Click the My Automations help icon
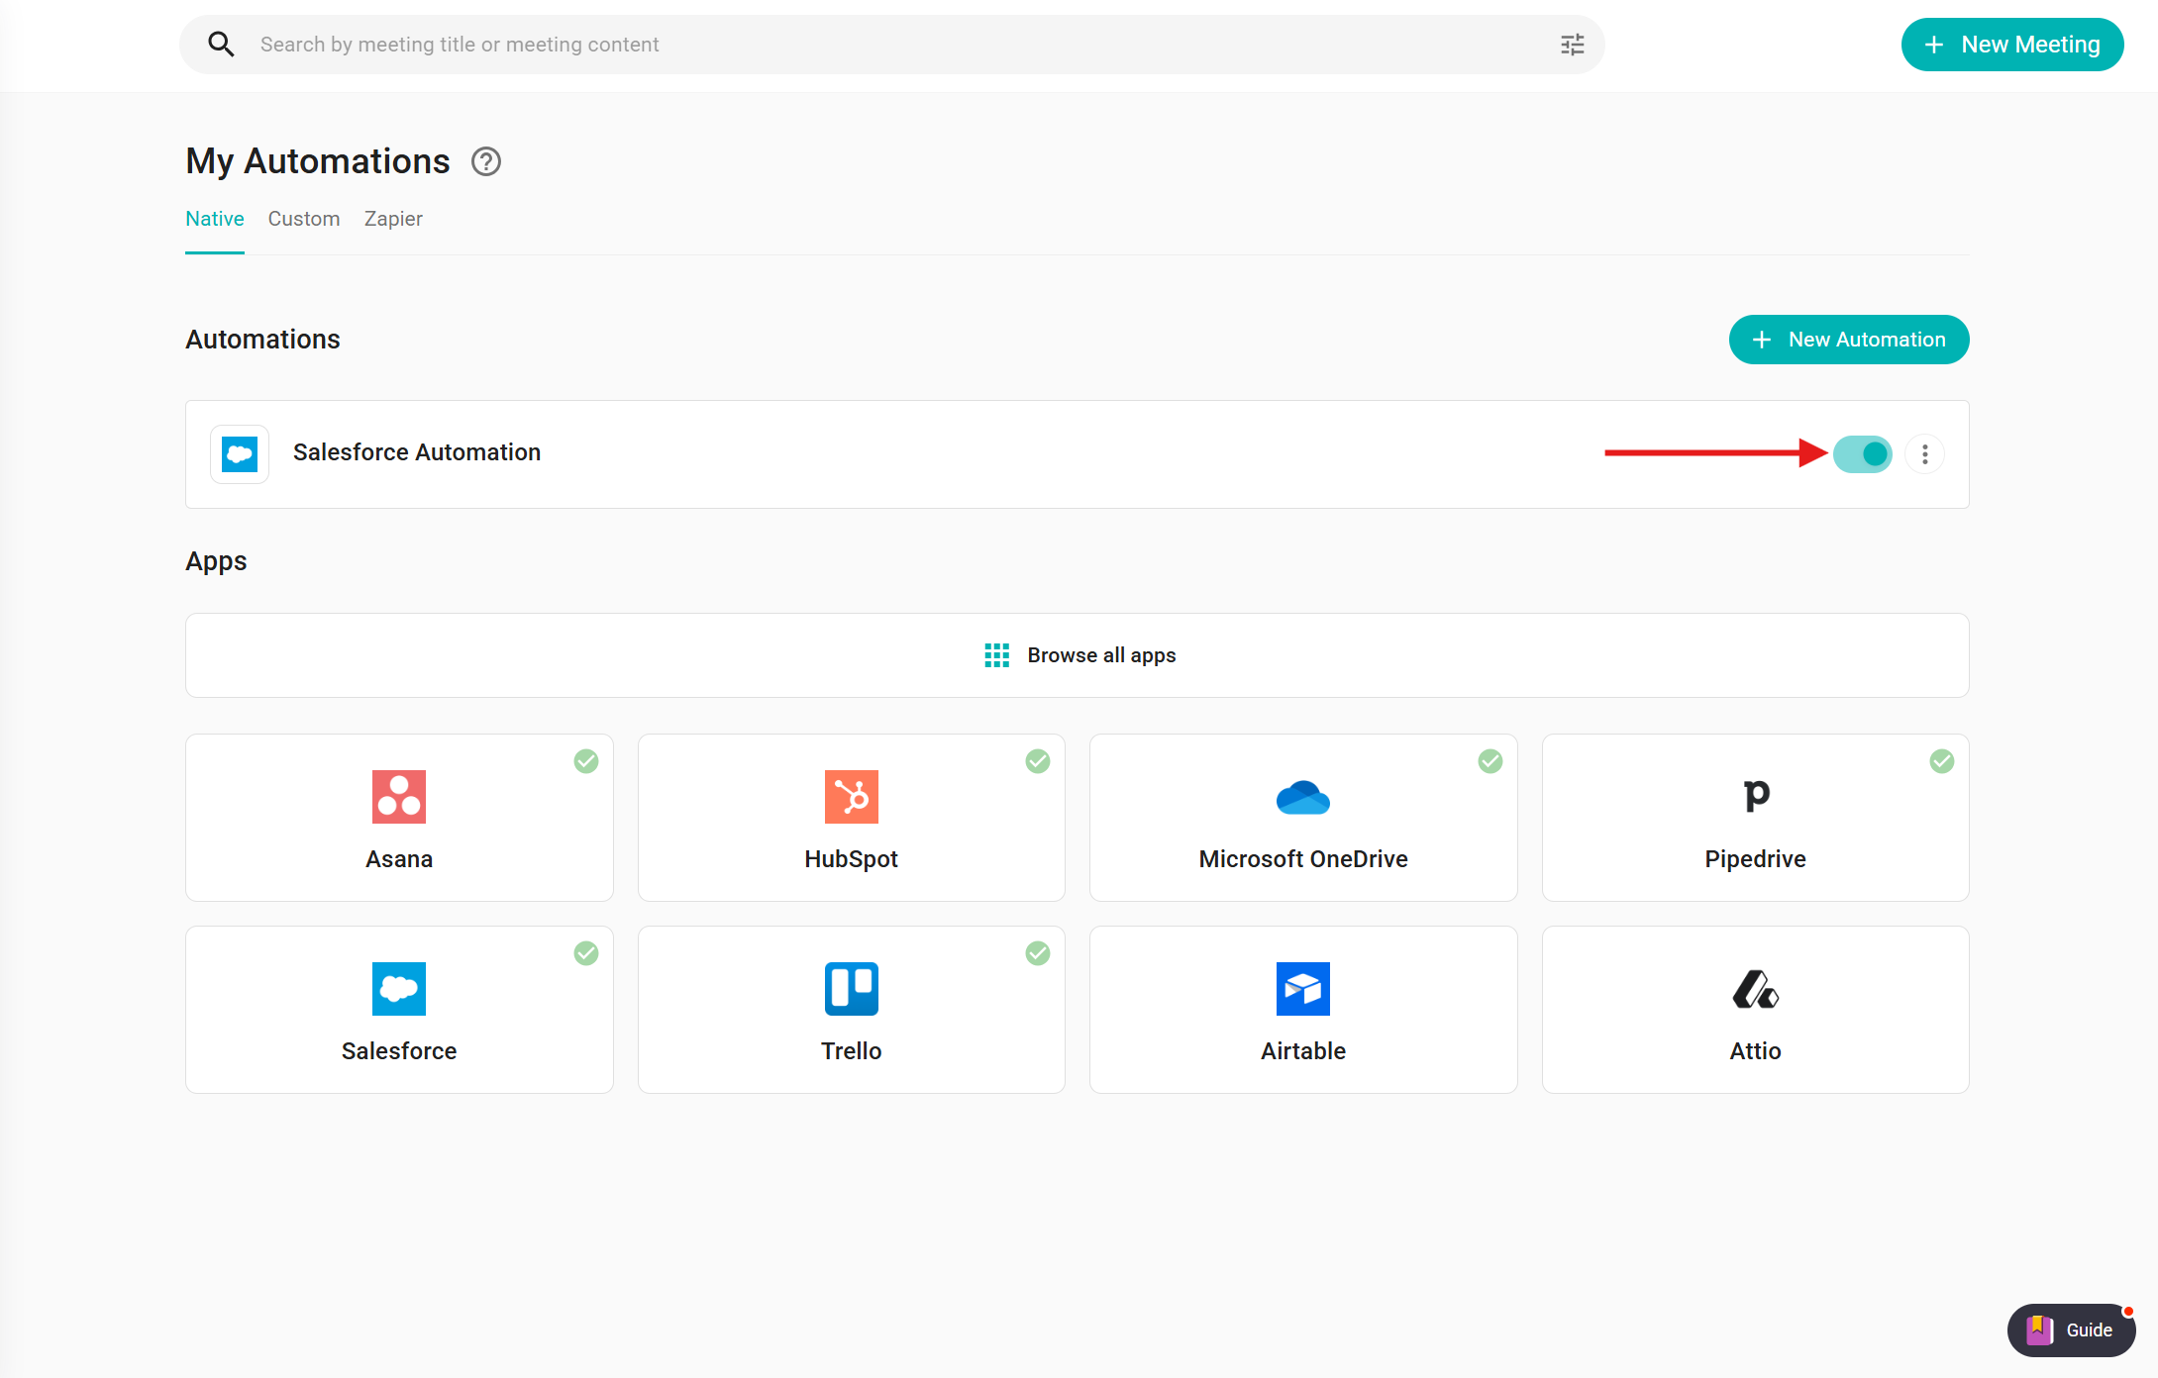This screenshot has height=1378, width=2158. click(x=485, y=161)
